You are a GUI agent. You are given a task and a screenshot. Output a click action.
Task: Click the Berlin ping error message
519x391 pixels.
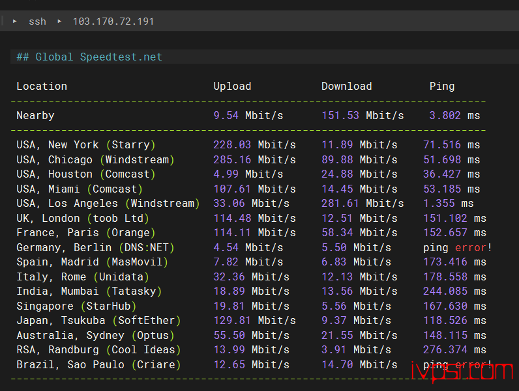pos(458,248)
